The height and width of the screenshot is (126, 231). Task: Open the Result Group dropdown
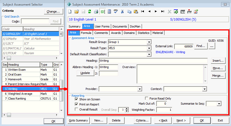pos(149,42)
